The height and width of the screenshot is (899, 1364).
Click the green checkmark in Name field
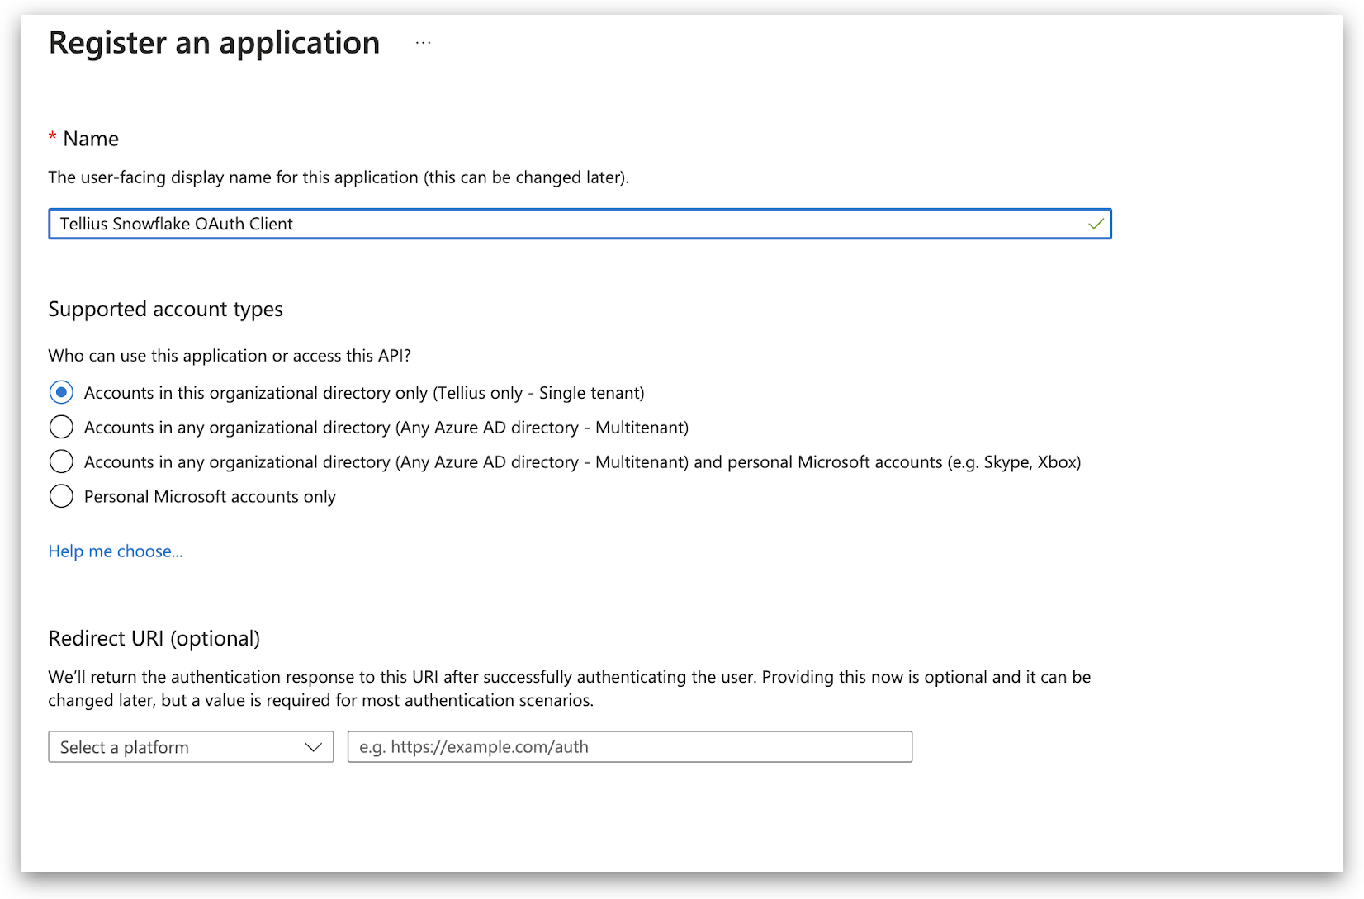click(x=1096, y=225)
